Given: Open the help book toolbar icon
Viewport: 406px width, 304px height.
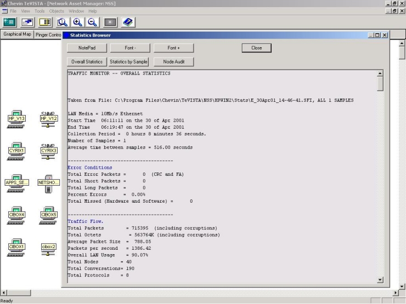Looking at the screenshot, I should (x=128, y=22).
